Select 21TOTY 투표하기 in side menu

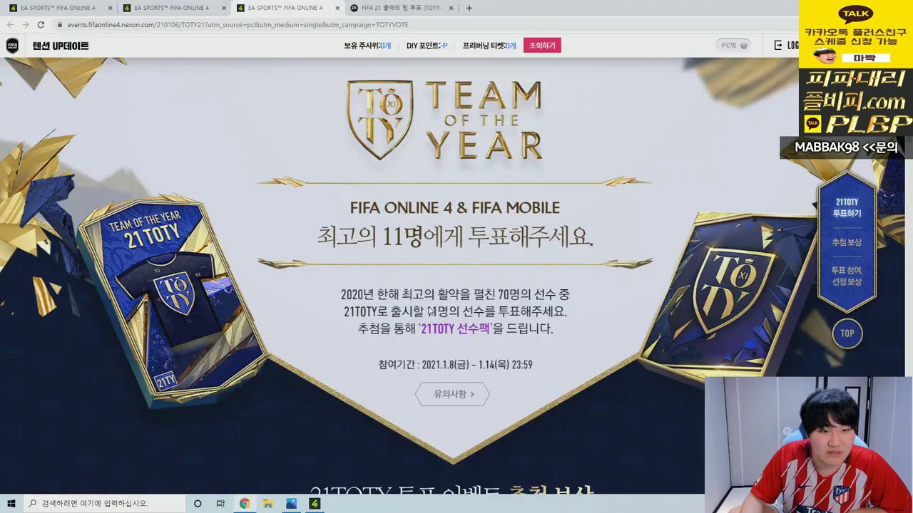(x=847, y=208)
